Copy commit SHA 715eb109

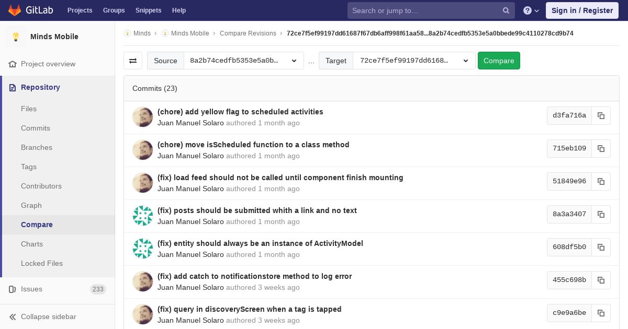coord(601,148)
